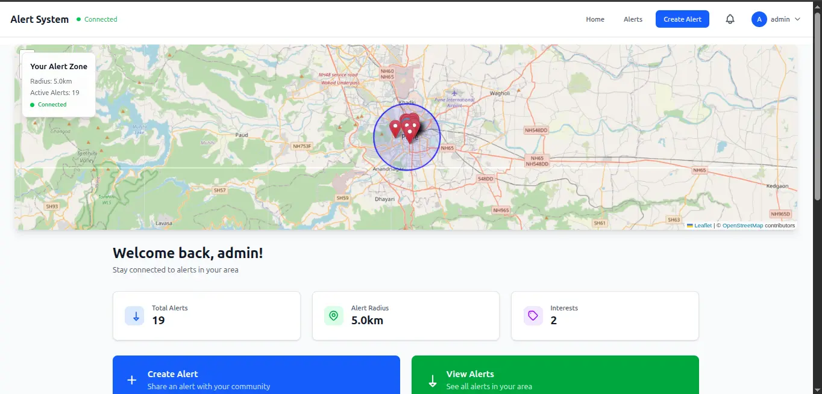Open the Leaflet attribution link
822x394 pixels.
pyautogui.click(x=703, y=226)
